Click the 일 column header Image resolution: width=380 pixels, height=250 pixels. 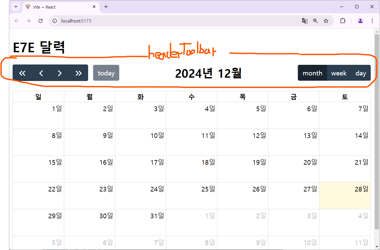tap(38, 97)
